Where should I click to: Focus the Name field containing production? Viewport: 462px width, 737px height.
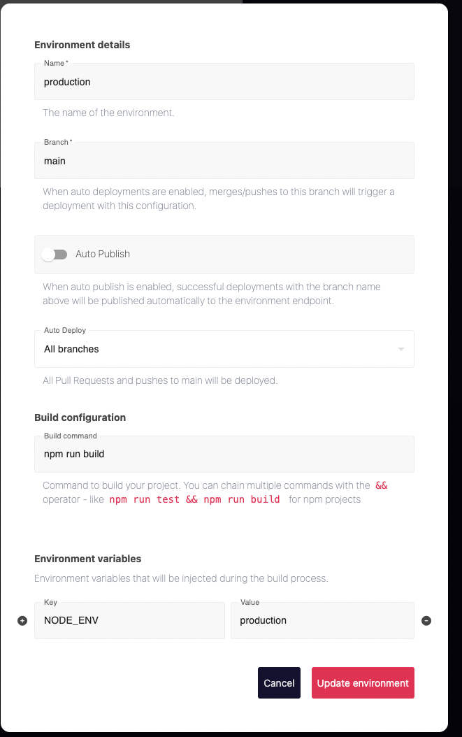tap(224, 82)
